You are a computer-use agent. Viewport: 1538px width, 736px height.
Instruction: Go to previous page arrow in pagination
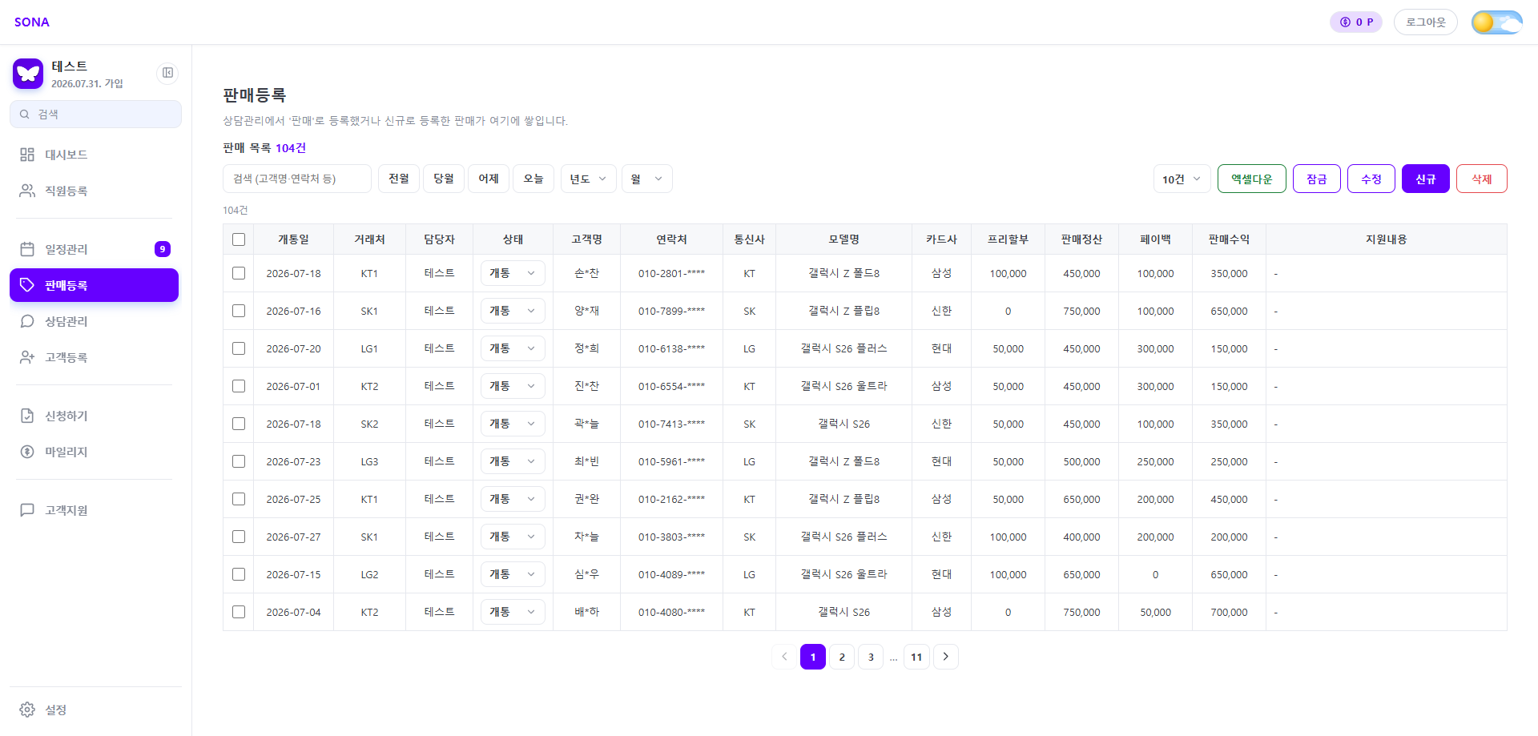(x=784, y=657)
